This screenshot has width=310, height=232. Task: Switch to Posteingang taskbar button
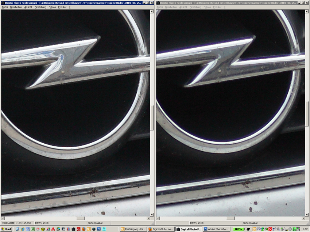(133, 229)
